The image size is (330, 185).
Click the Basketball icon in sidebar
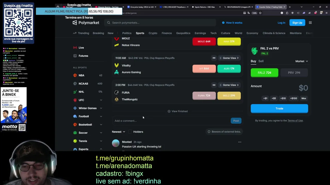coord(75,125)
